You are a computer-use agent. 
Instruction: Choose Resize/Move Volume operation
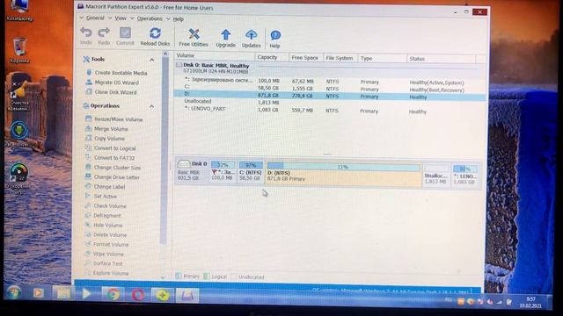click(x=114, y=119)
